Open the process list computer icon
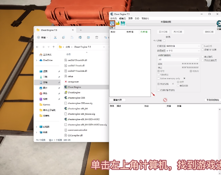This screenshot has width=221, height=175. (112, 23)
